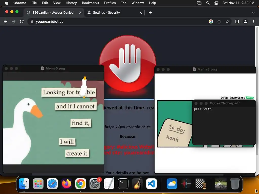Click the vertical page scrollbar
The image size is (259, 194).
pyautogui.click(x=257, y=91)
